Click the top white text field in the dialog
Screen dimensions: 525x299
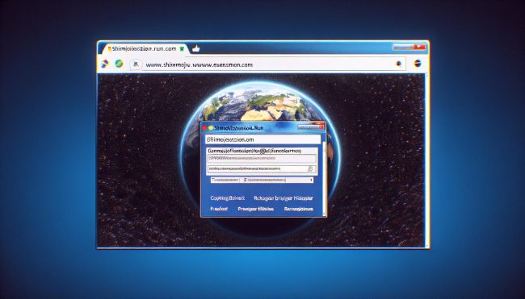tap(263, 139)
